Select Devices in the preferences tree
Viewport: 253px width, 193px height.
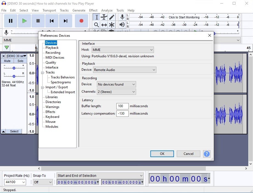click(51, 43)
